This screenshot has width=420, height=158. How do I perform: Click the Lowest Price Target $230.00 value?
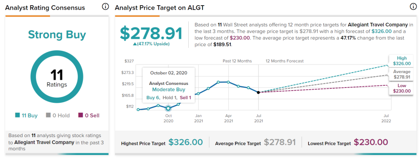click(371, 142)
